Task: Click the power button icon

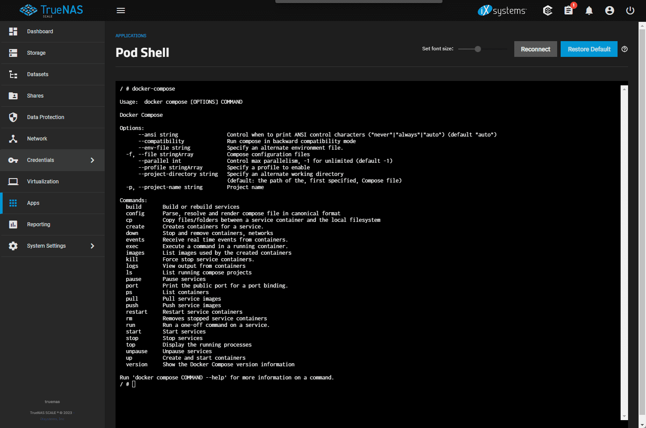Action: pyautogui.click(x=630, y=11)
